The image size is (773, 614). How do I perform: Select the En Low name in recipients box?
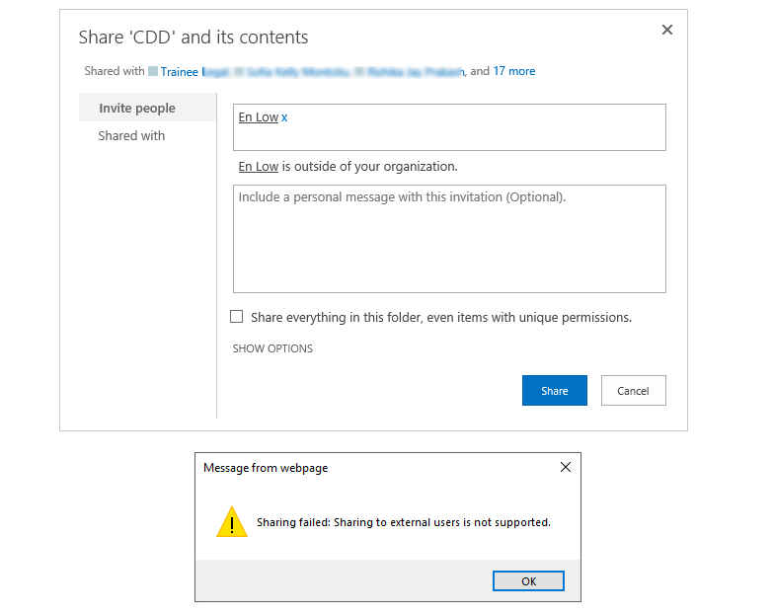[259, 117]
